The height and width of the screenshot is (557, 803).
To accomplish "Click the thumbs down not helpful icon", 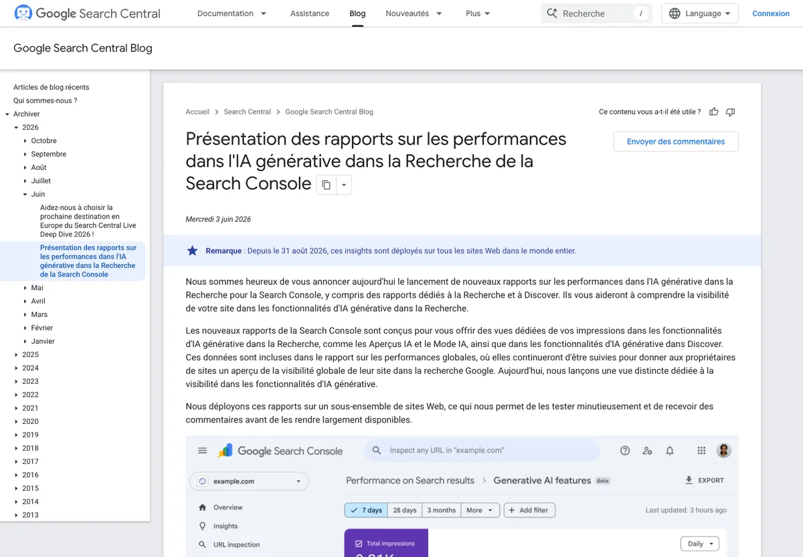I will [x=730, y=112].
